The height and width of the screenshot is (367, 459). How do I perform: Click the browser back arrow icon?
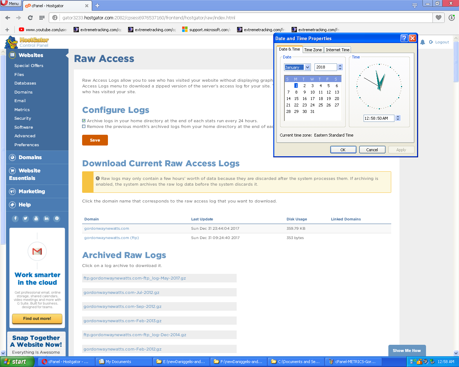pyautogui.click(x=8, y=18)
